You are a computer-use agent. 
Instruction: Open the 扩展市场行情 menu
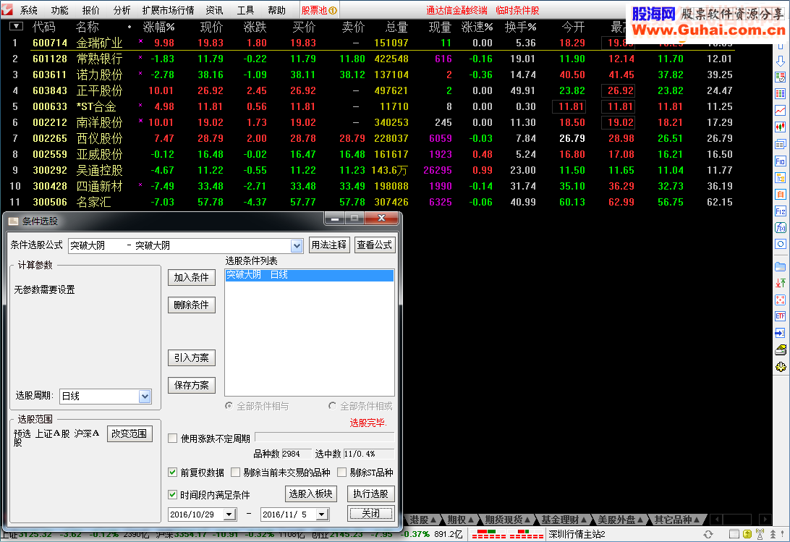[168, 10]
